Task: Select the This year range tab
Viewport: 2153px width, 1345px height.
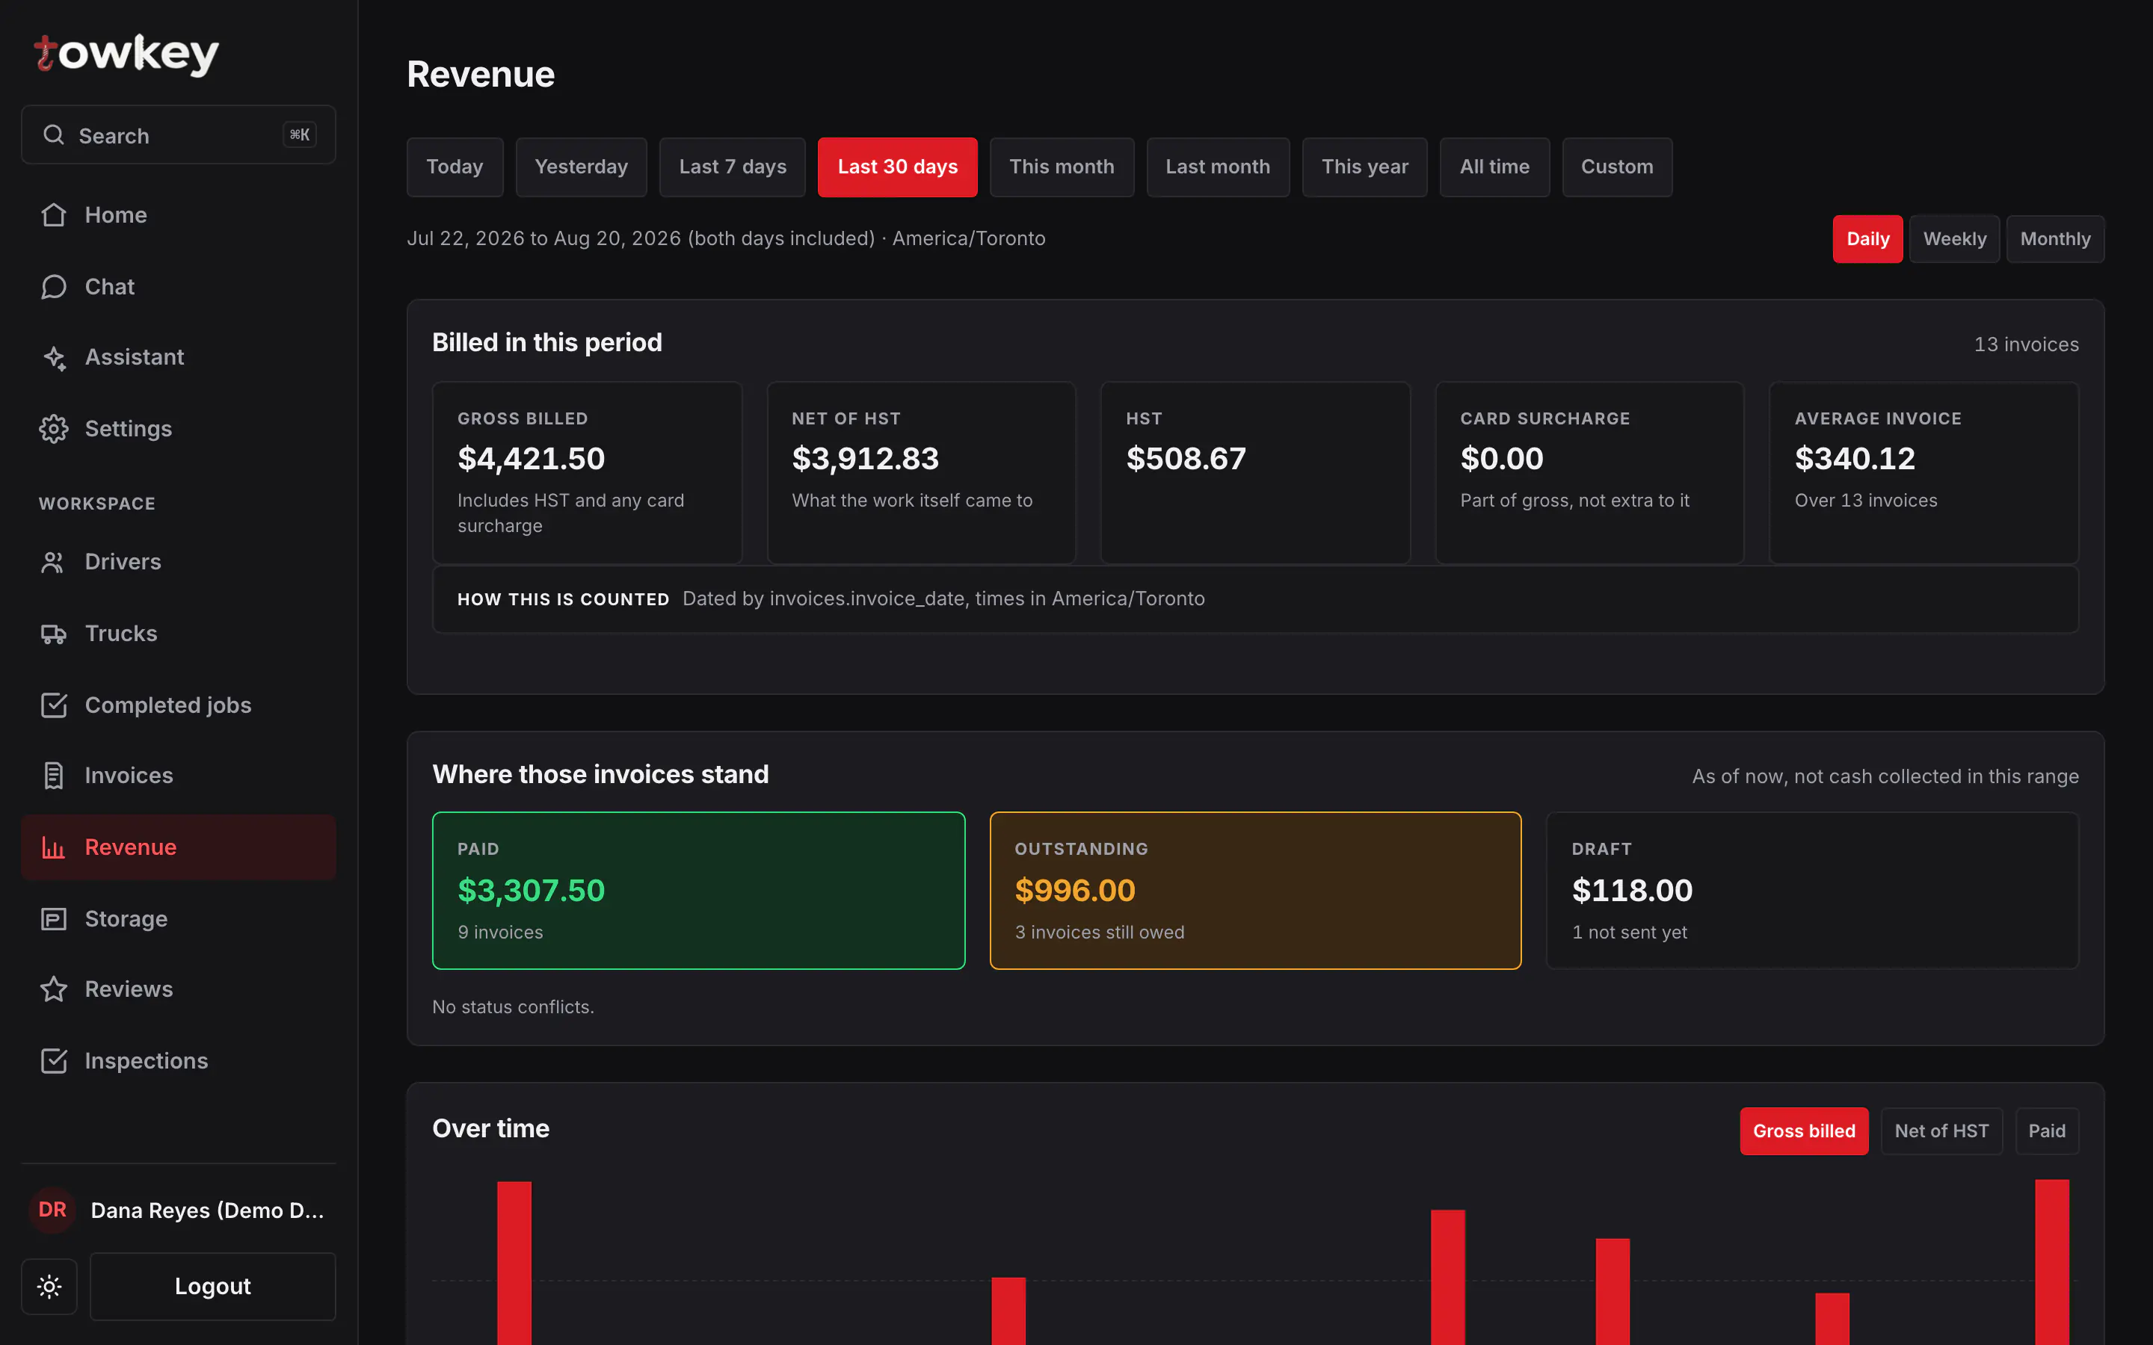Action: tap(1365, 167)
